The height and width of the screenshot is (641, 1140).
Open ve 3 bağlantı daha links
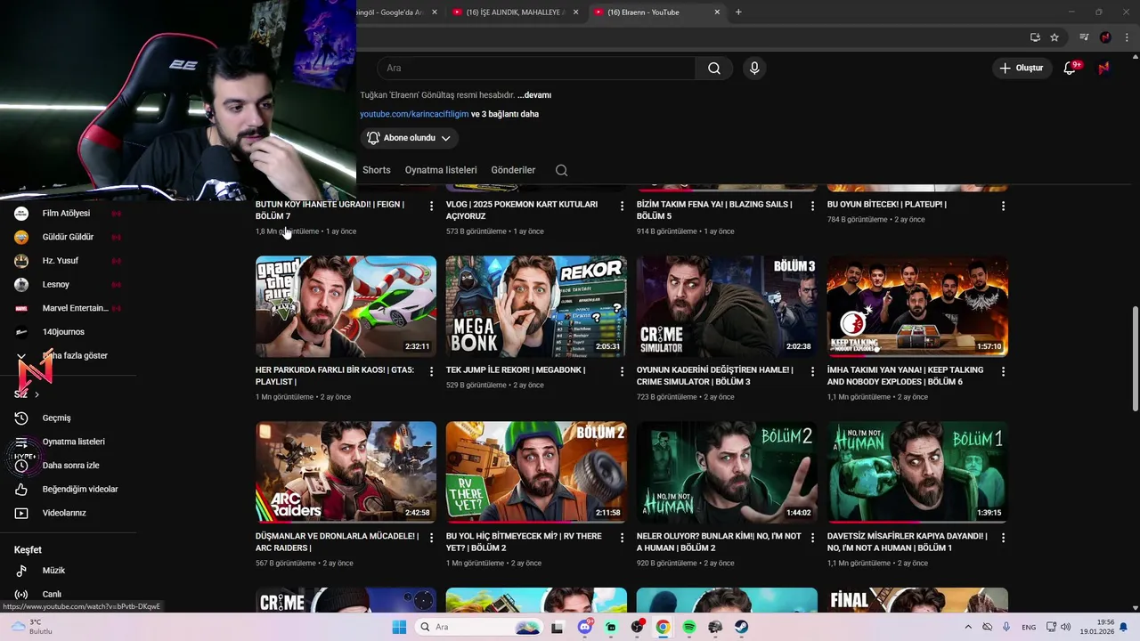[x=505, y=114]
